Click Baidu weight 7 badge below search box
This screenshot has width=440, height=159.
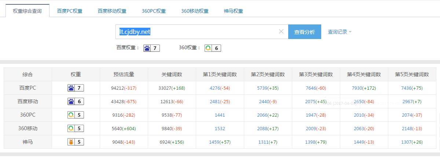tap(151, 48)
